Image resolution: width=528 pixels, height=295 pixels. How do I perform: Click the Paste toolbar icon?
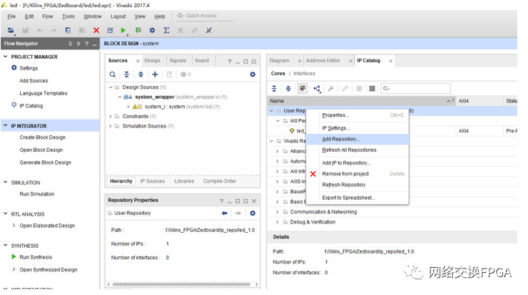coord(82,30)
